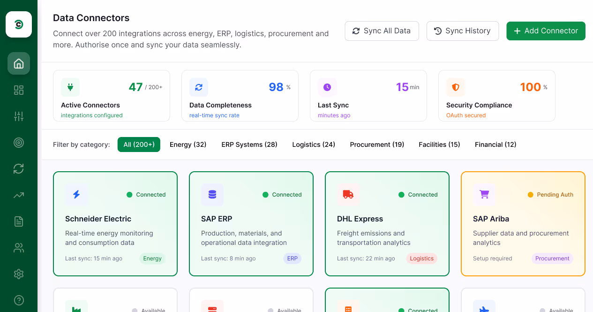The image size is (593, 312).
Task: Click the app logo in sidebar
Action: click(x=19, y=24)
